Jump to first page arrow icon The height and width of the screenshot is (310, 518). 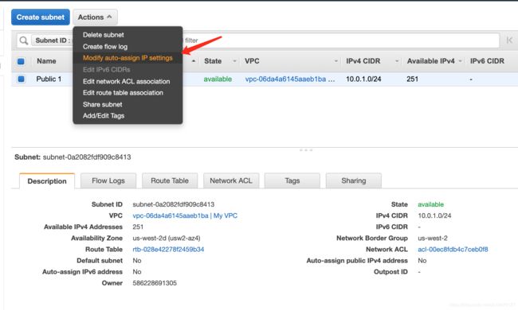coord(509,41)
